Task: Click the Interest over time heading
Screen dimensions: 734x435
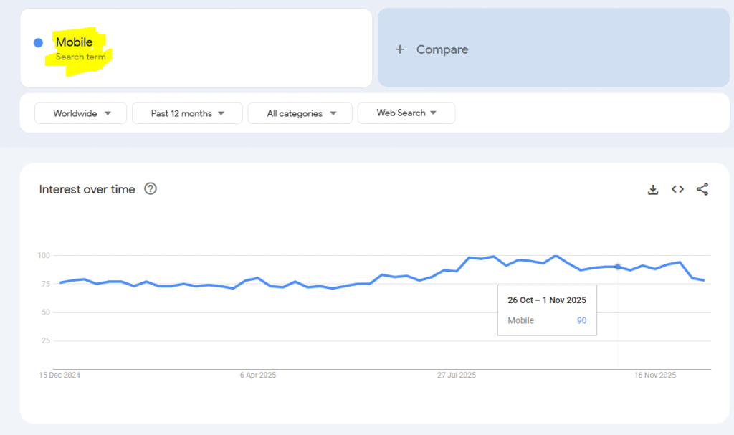Action: click(x=87, y=189)
